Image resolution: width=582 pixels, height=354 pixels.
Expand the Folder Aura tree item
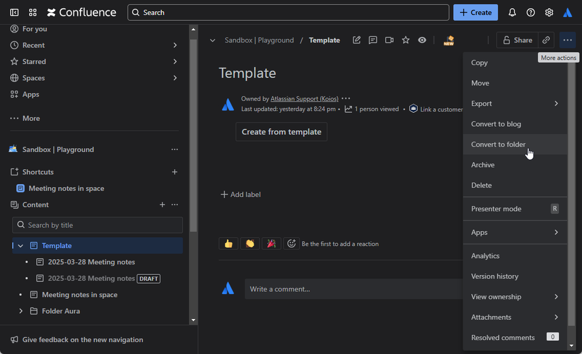20,311
